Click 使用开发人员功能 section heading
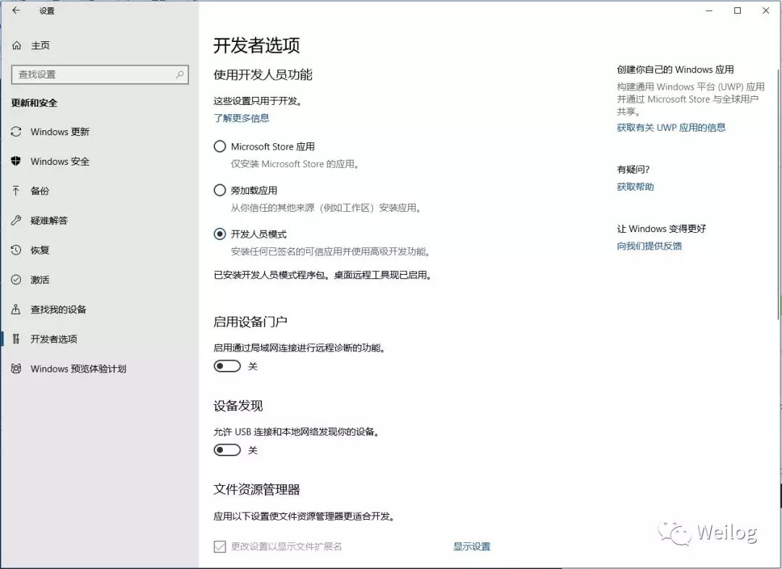This screenshot has width=782, height=569. click(263, 74)
